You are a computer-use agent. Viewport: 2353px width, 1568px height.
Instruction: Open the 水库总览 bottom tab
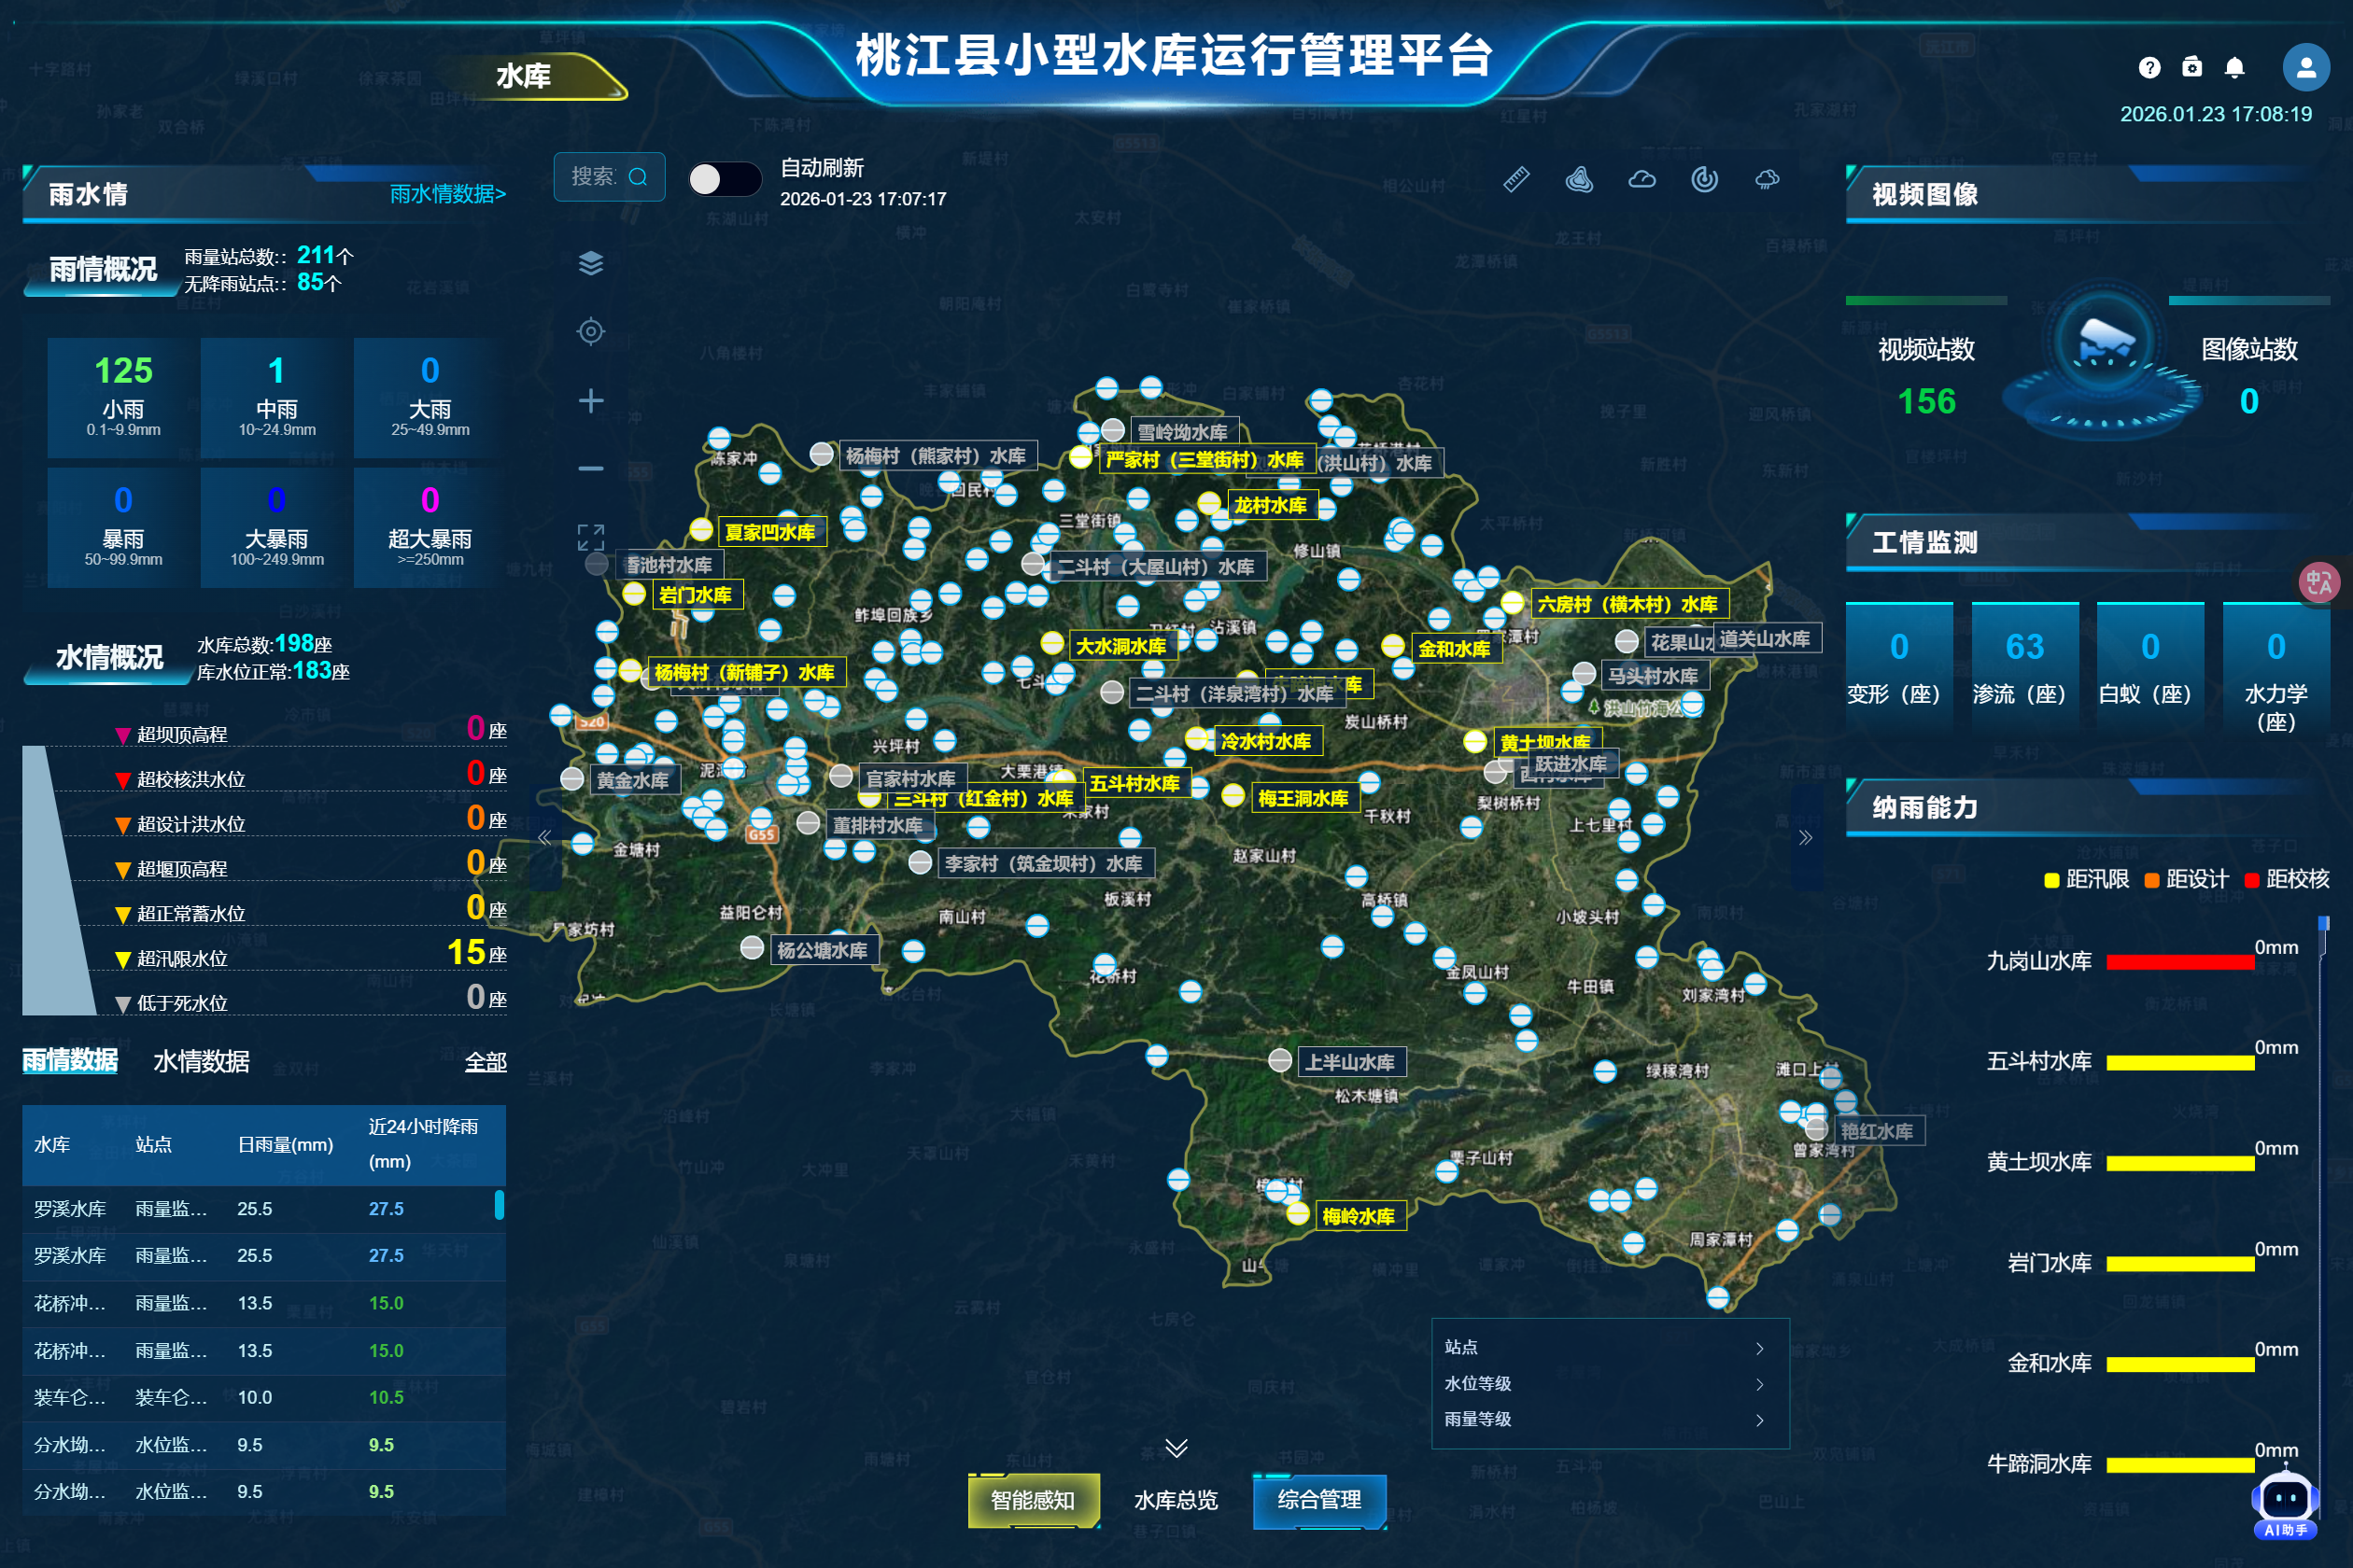click(1176, 1500)
